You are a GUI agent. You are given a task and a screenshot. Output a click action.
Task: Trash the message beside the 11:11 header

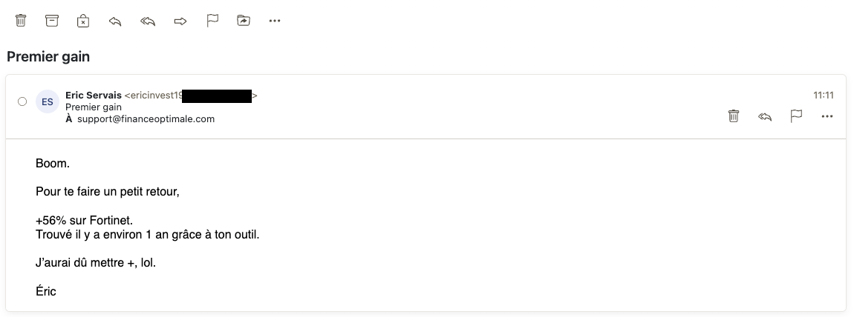[734, 116]
